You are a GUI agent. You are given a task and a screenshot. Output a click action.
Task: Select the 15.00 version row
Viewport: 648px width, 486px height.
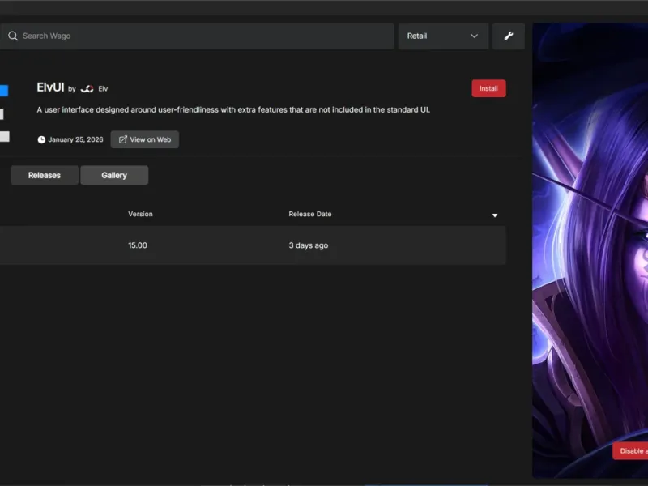[253, 245]
